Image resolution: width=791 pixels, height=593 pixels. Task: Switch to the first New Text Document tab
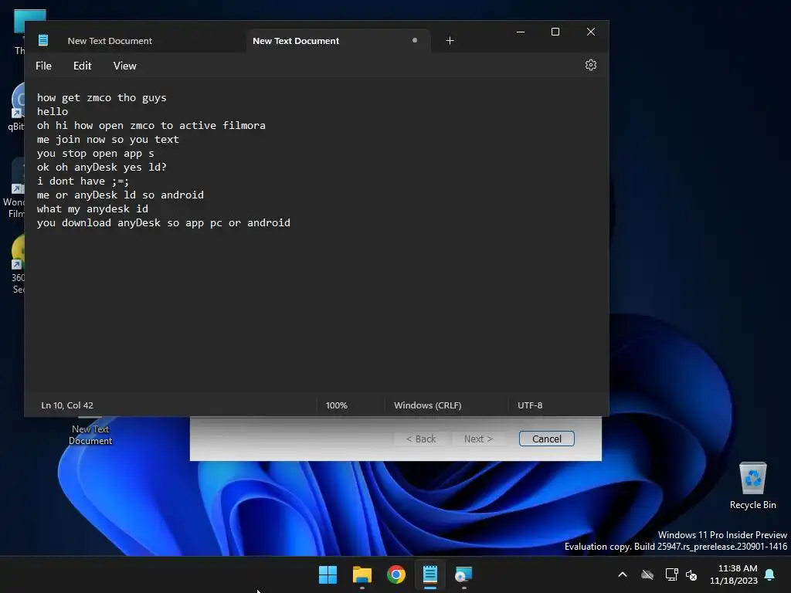coord(110,41)
